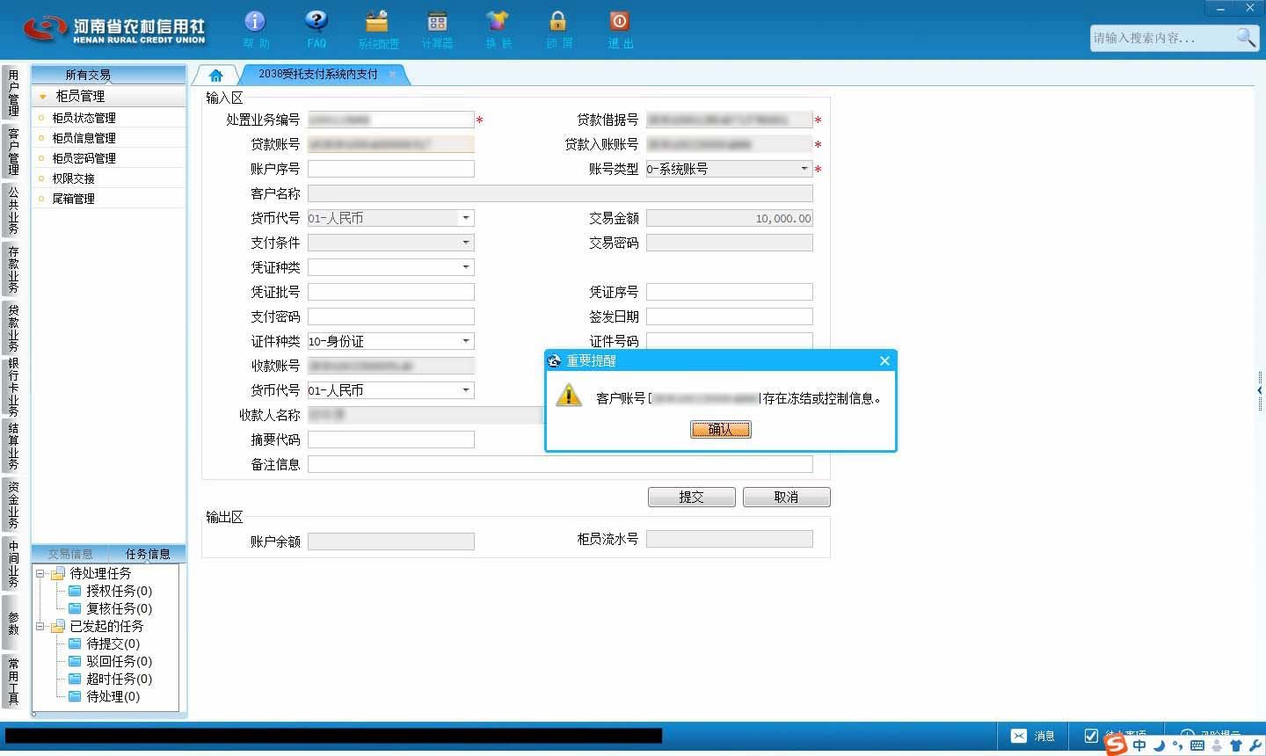Click the Exit (退出) power icon
Screen dimensions: 1266x756
pyautogui.click(x=619, y=22)
